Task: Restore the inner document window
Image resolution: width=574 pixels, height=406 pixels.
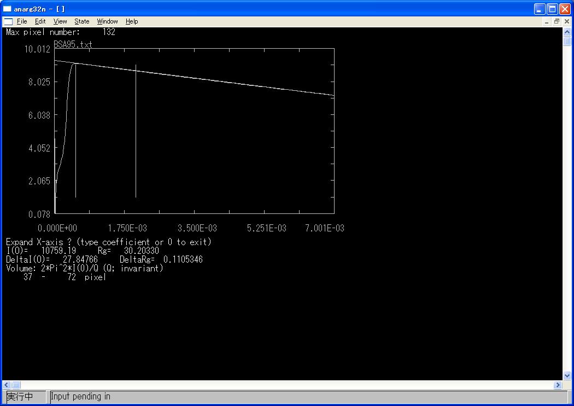Action: (x=557, y=22)
